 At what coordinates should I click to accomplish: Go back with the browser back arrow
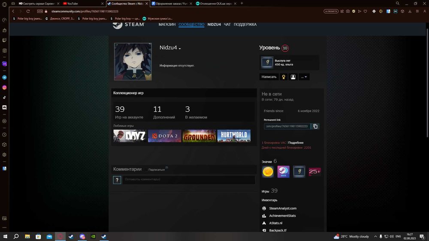(x=13, y=11)
